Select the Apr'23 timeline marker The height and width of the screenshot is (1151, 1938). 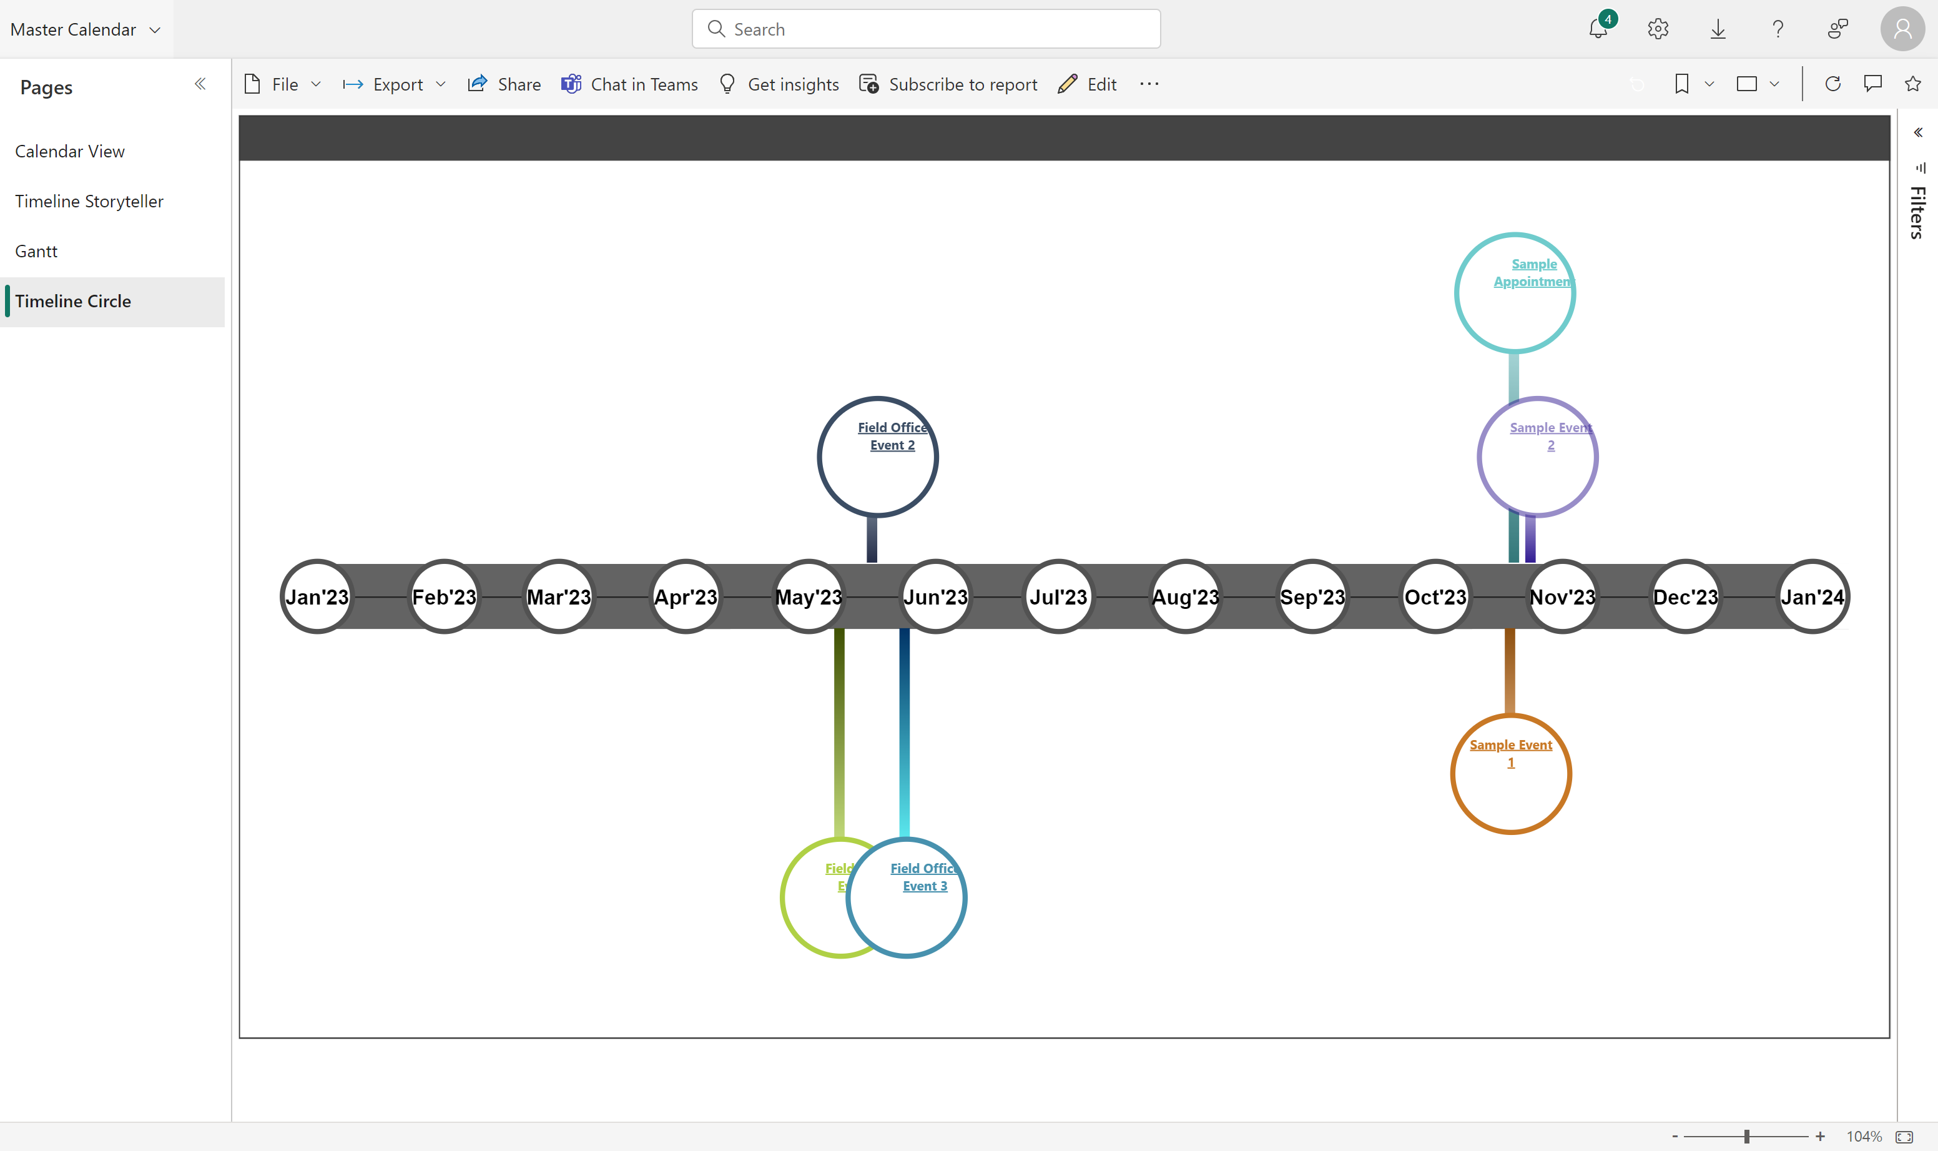point(686,596)
